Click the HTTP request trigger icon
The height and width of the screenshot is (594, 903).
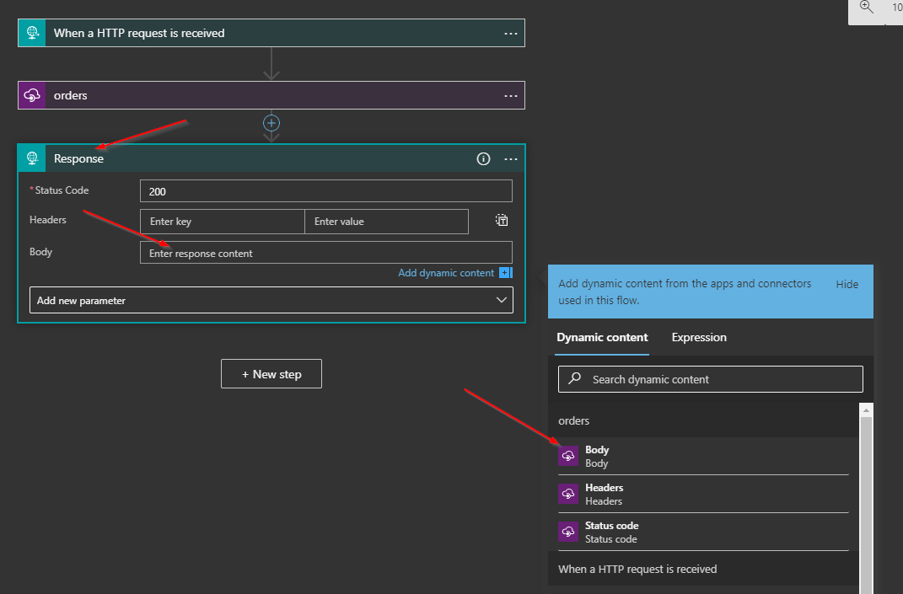click(x=32, y=33)
